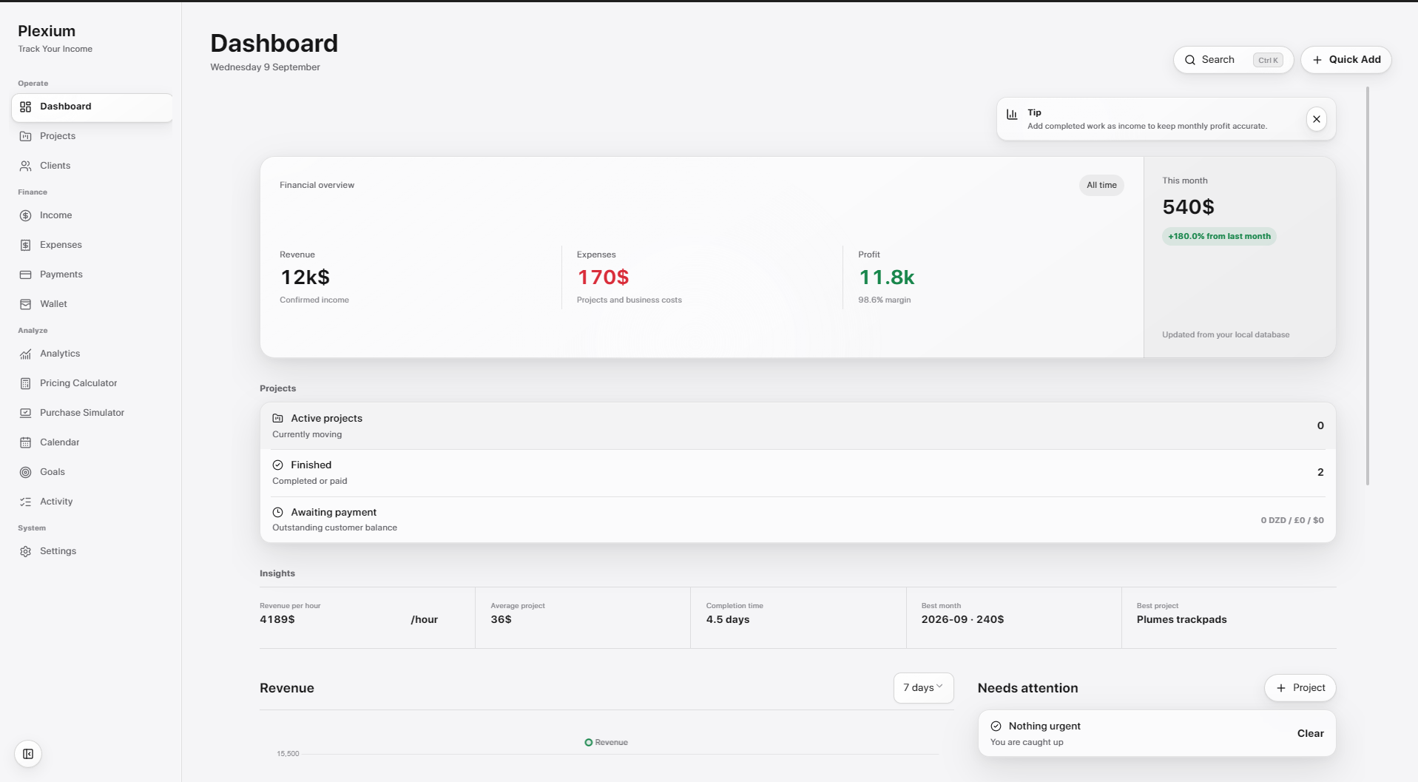
Task: Click the 4.5 days completion time
Action: click(x=728, y=619)
